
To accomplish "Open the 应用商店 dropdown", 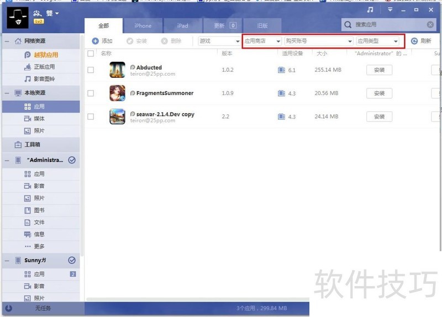I will click(262, 41).
